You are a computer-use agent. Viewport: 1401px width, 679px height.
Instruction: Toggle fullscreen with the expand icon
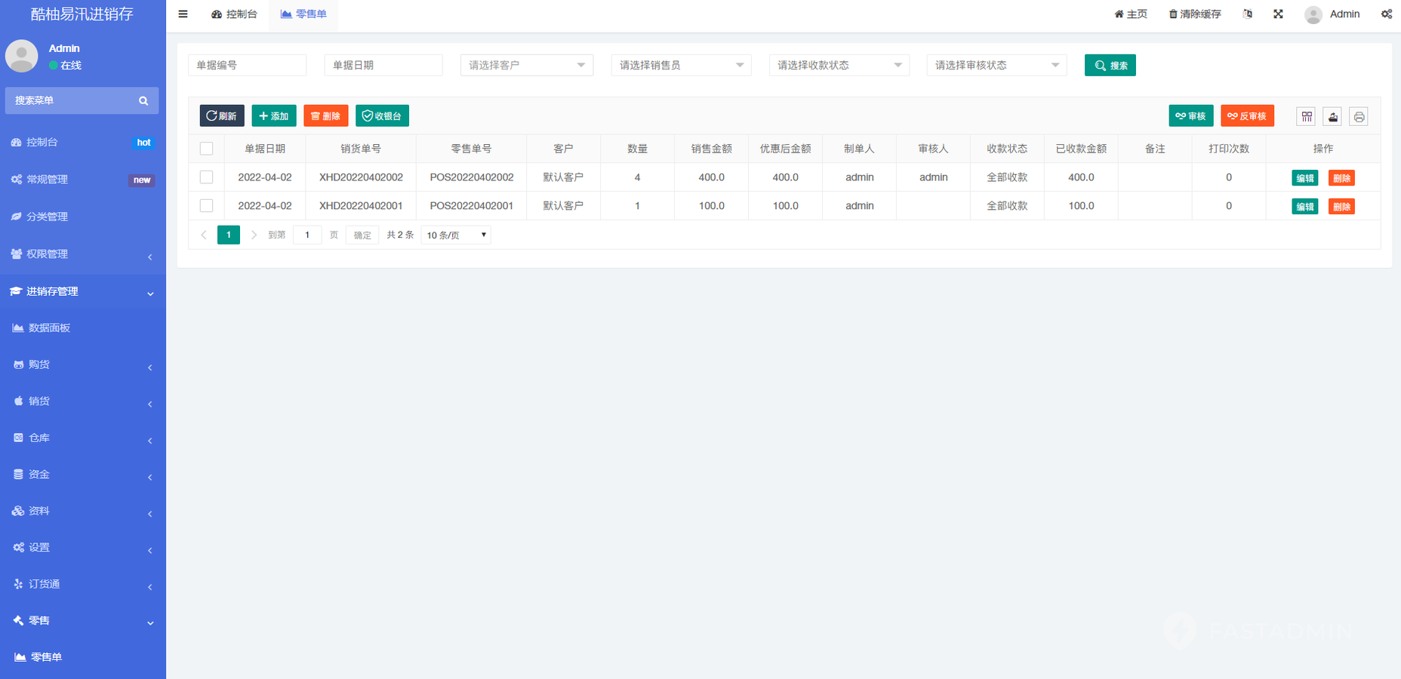(x=1278, y=14)
